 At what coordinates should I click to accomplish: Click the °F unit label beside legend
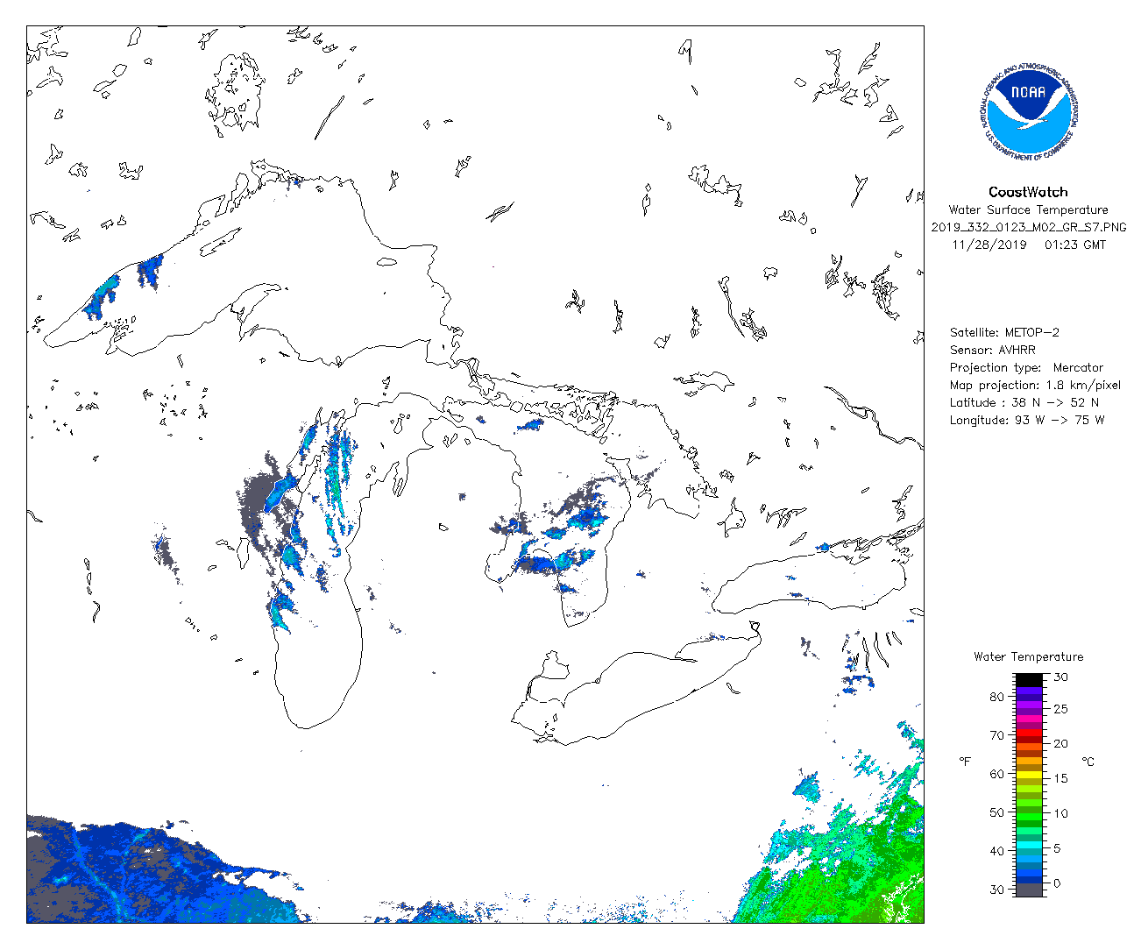click(965, 761)
